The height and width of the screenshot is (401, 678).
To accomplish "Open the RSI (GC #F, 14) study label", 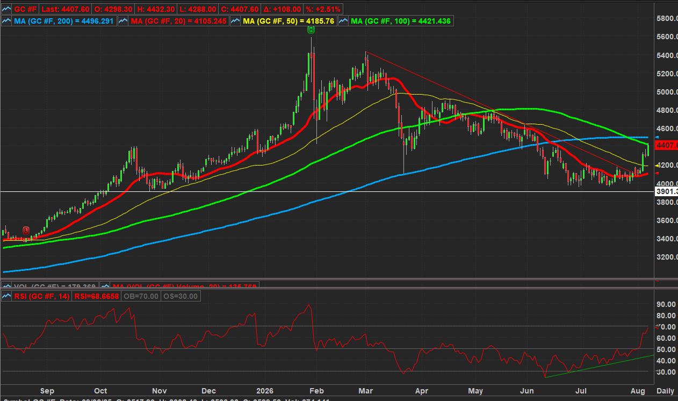I will tap(41, 296).
